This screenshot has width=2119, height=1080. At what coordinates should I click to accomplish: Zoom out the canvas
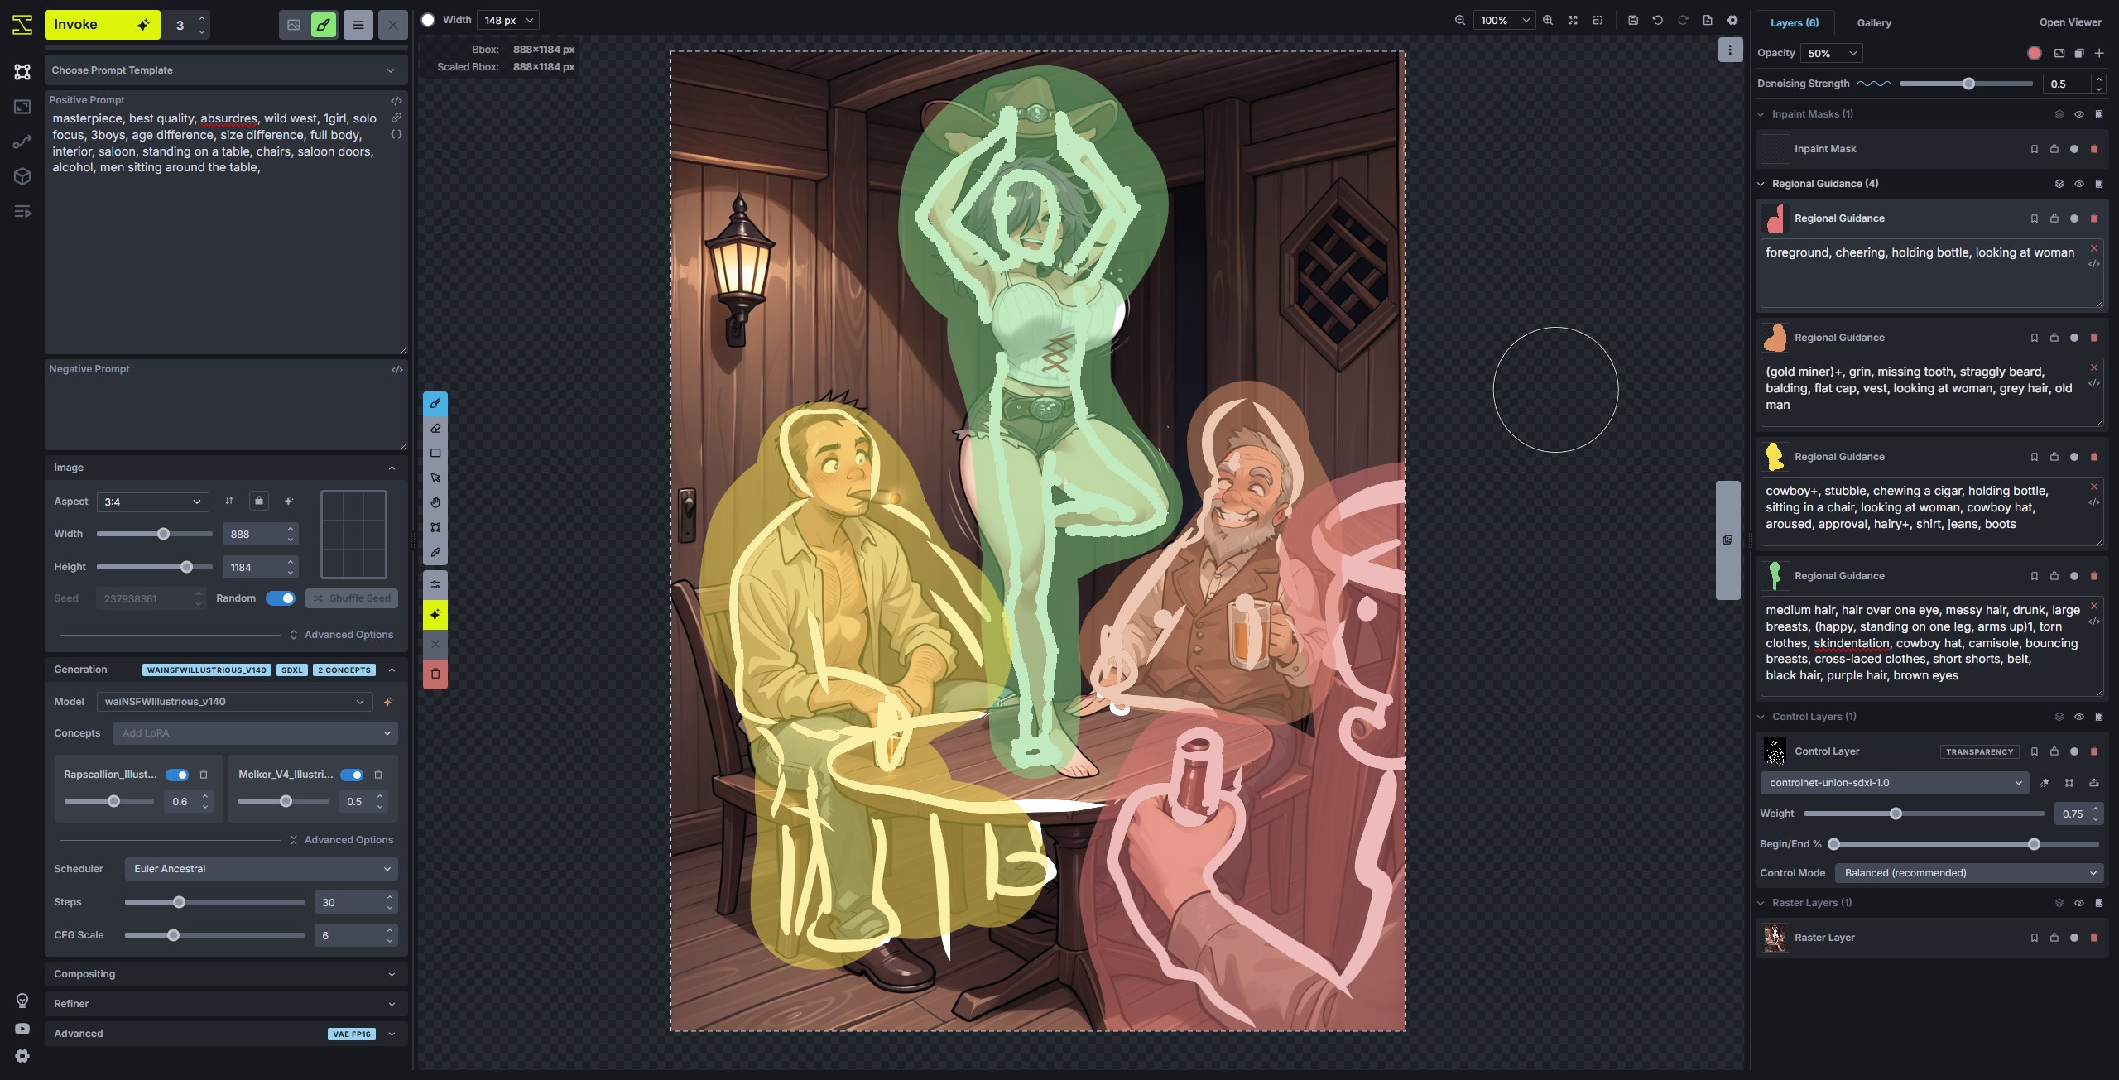click(1460, 20)
